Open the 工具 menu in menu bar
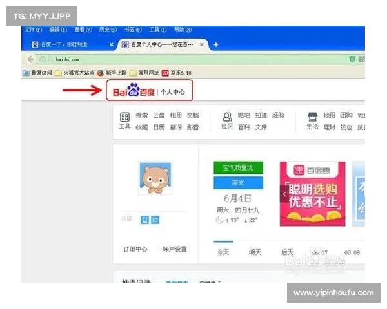 click(x=155, y=30)
